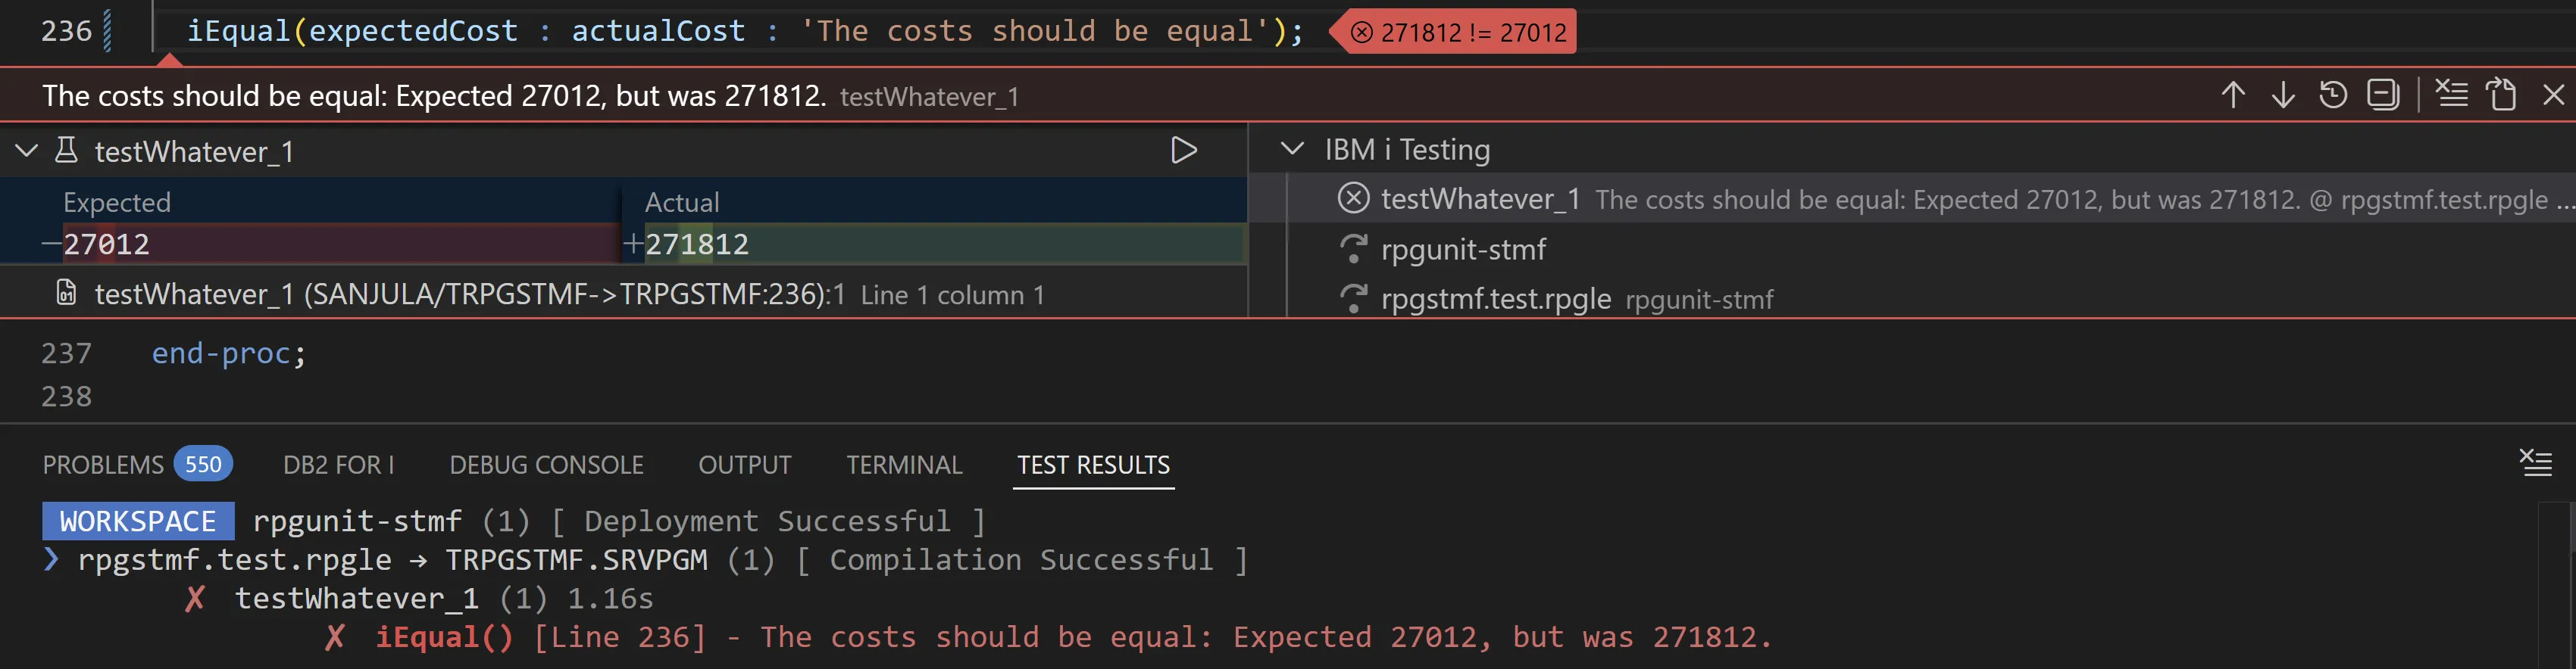2576x669 pixels.
Task: Open the TERMINAL tab
Action: pos(904,465)
